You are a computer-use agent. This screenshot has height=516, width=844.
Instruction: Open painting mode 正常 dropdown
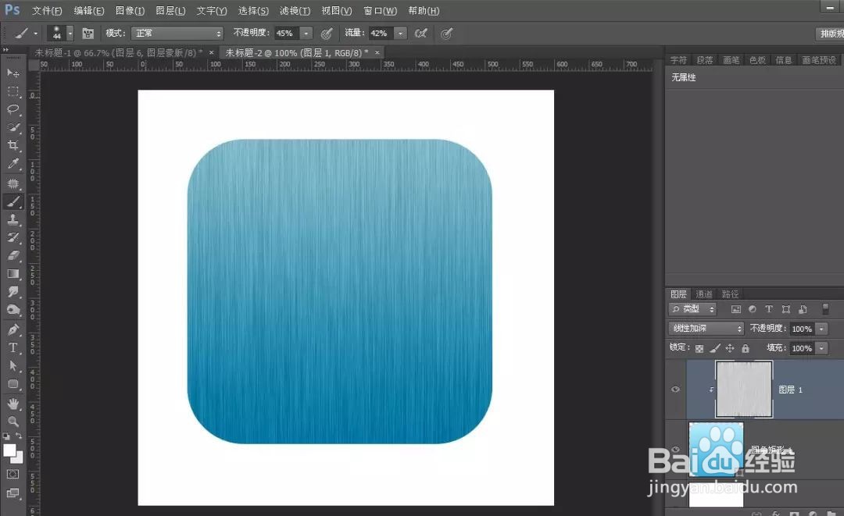click(177, 34)
